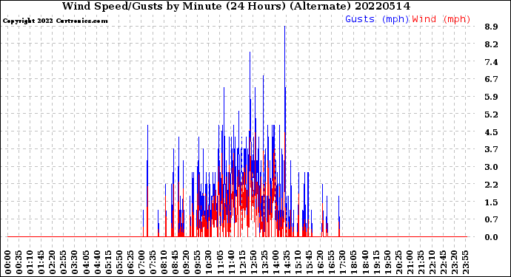Click the 15:45 time axis label
The width and height of the screenshot is (511, 277).
(x=309, y=262)
